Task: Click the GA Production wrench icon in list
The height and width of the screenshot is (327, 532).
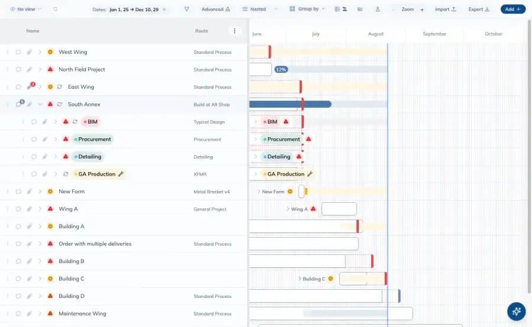Action: [121, 174]
